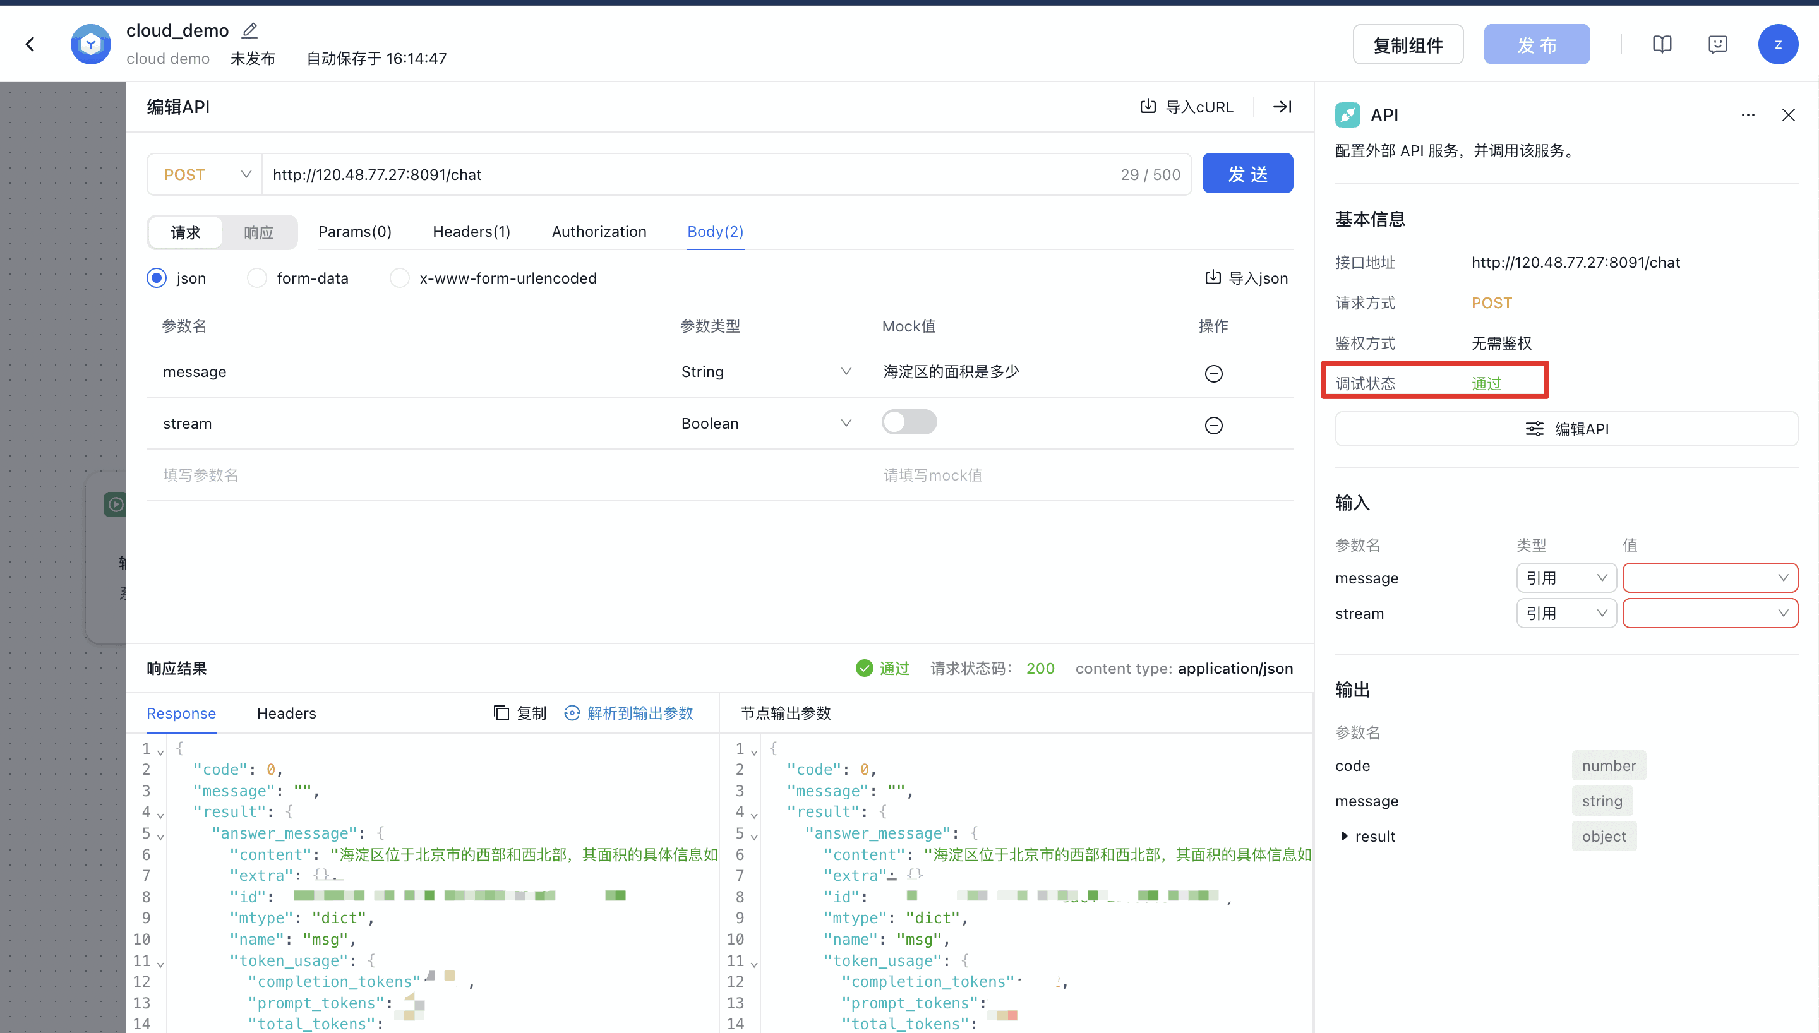Edit the cloud_demo name with the pencil icon
The image size is (1819, 1033).
tap(249, 30)
